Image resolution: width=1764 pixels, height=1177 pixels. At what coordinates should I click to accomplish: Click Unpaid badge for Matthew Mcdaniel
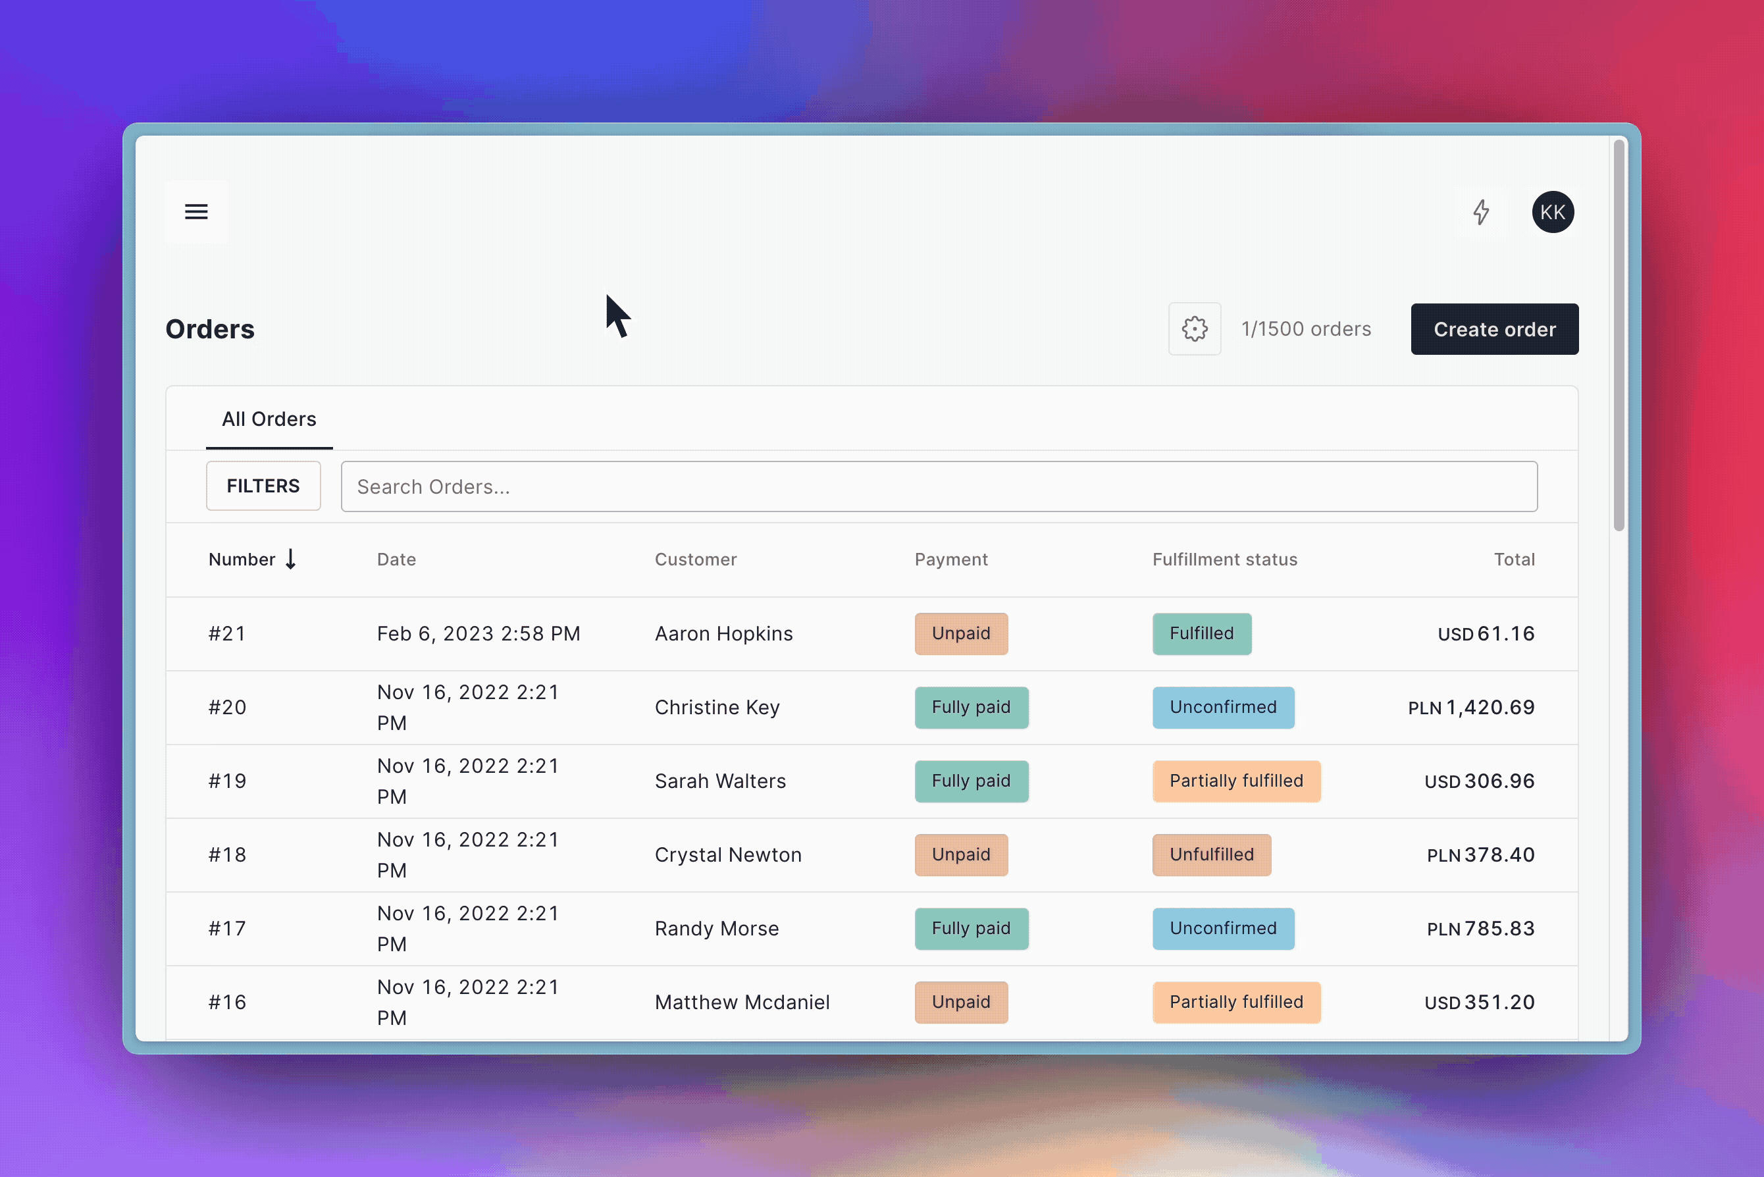tap(961, 1002)
